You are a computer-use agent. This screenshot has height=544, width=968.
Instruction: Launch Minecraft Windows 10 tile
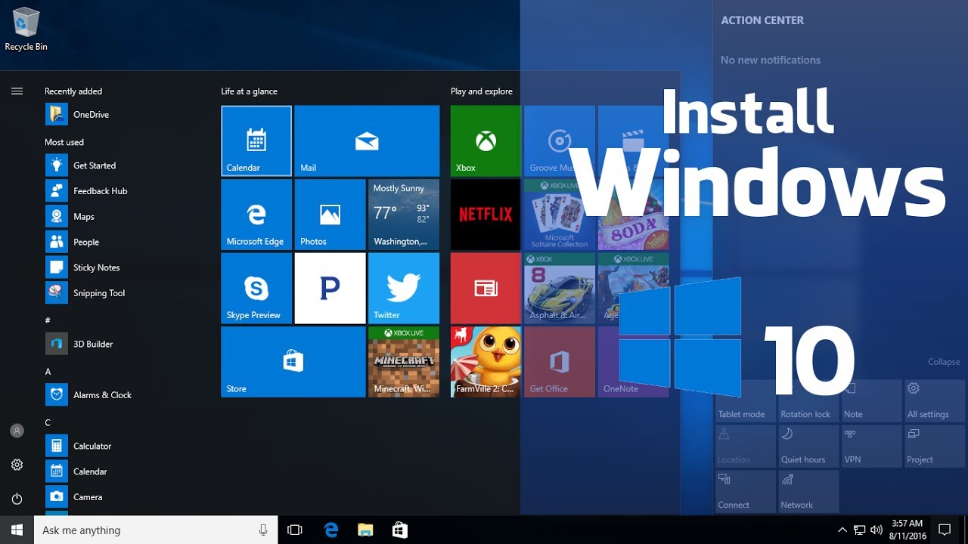pos(404,362)
